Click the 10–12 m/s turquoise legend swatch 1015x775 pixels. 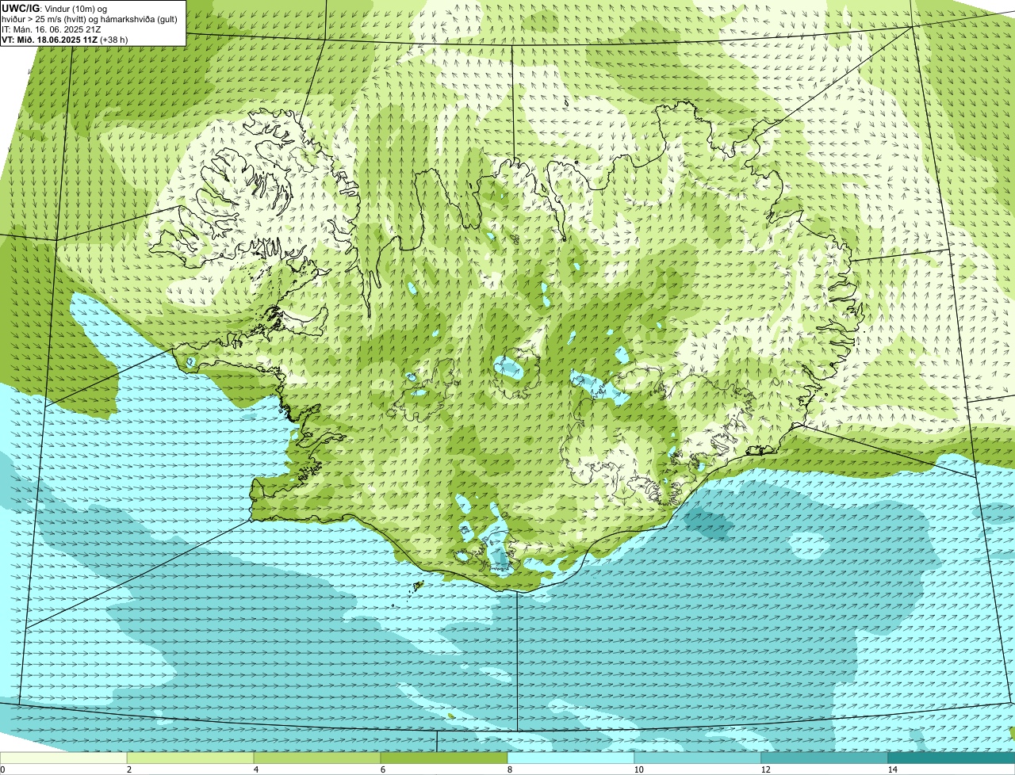click(x=698, y=758)
